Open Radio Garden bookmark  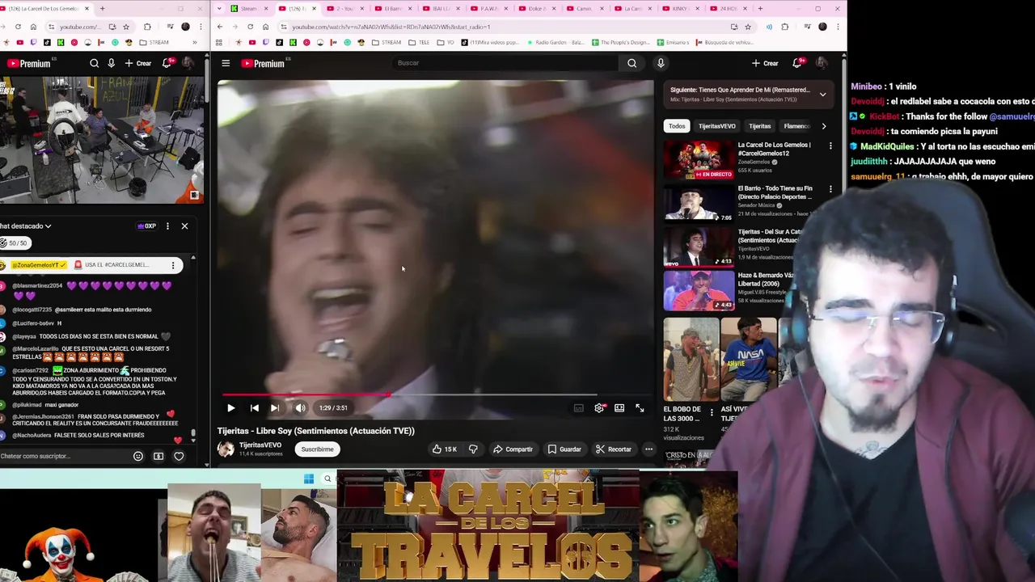[x=557, y=42]
